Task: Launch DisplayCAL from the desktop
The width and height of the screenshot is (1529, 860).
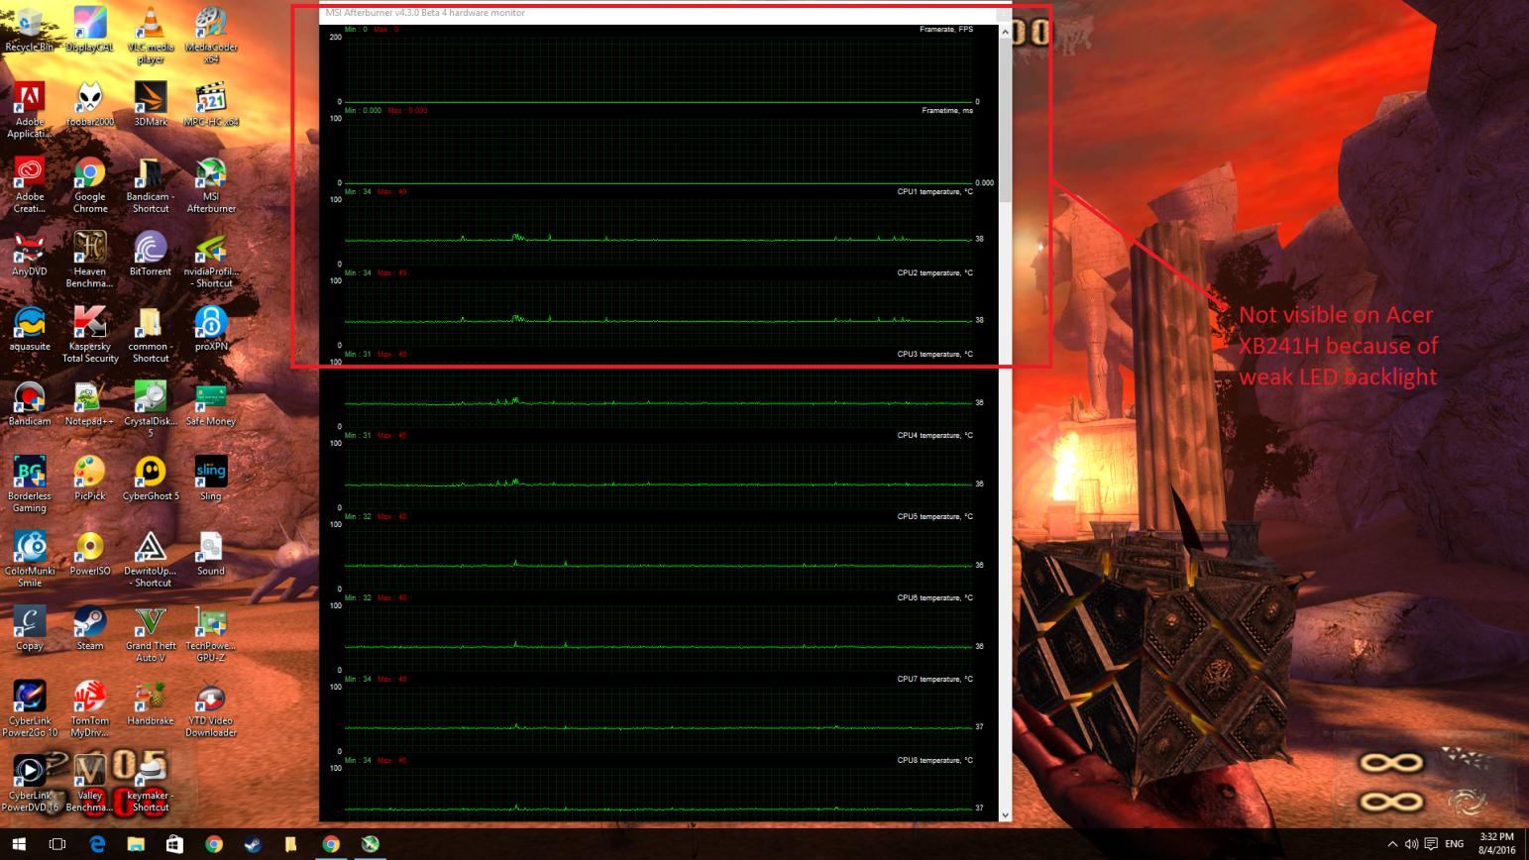Action: tap(90, 29)
